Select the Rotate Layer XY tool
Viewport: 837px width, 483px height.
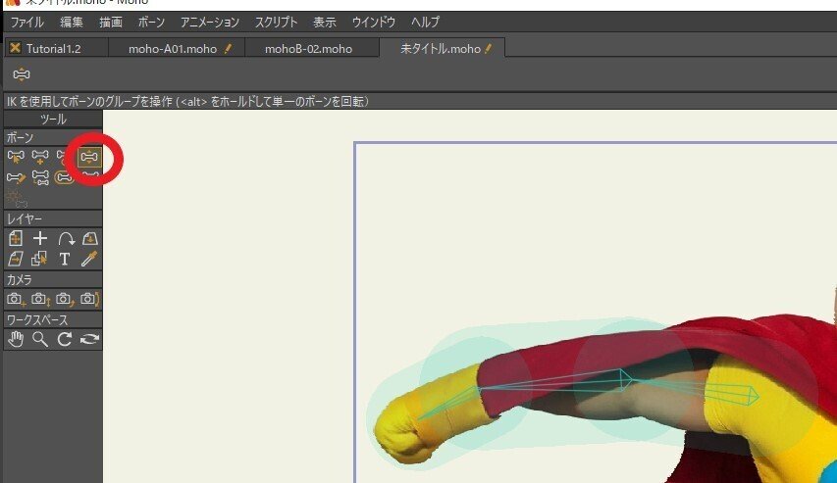coord(89,238)
